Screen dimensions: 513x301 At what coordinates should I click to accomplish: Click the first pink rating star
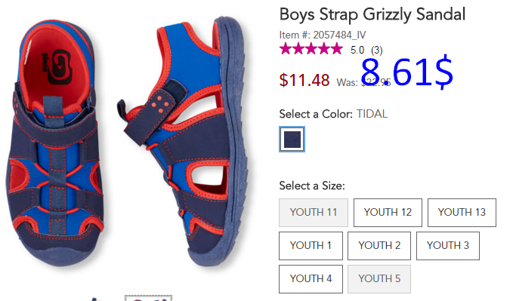click(286, 49)
